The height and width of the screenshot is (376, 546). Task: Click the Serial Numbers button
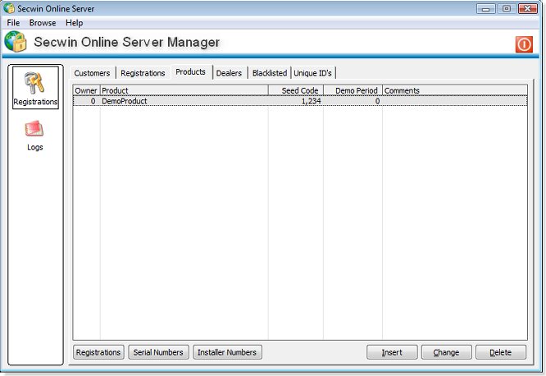point(158,352)
